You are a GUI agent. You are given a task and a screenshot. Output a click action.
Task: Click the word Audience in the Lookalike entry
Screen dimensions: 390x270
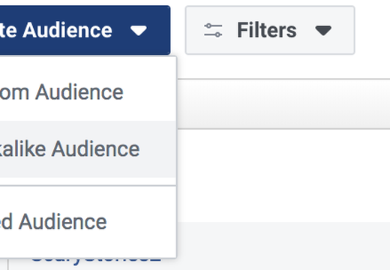tap(95, 149)
